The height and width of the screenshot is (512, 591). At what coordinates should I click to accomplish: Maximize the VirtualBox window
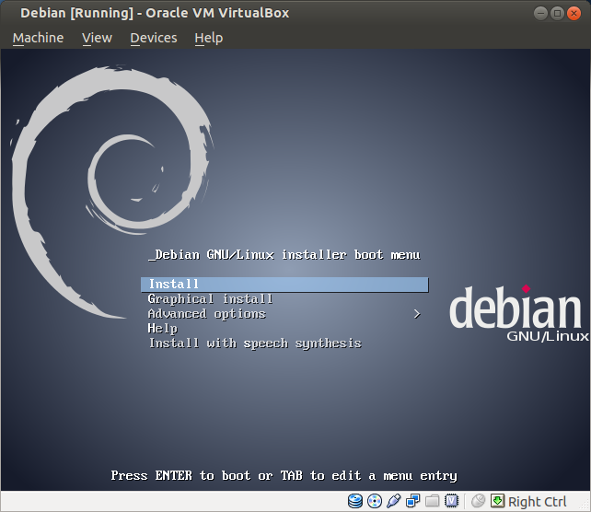coord(558,13)
